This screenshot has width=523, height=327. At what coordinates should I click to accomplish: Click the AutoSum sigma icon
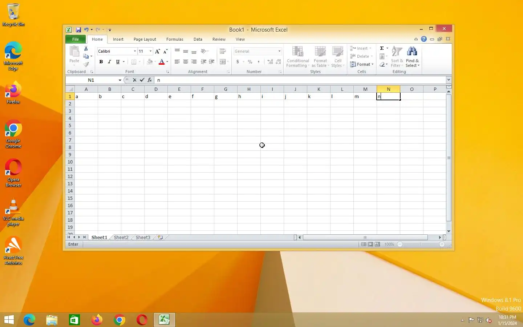pos(382,48)
